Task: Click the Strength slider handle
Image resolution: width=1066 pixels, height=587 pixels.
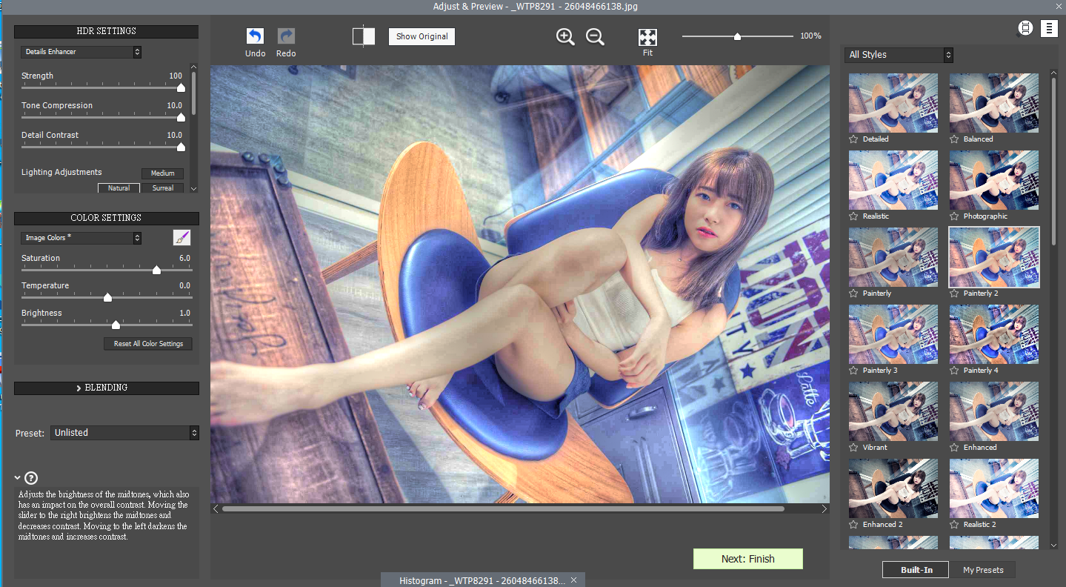Action: (x=181, y=87)
